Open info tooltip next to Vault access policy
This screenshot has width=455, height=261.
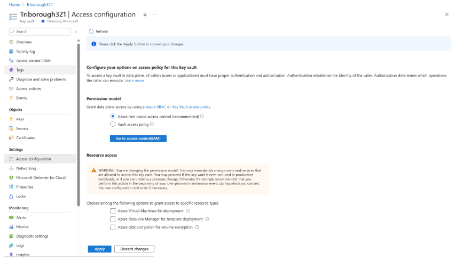click(152, 125)
